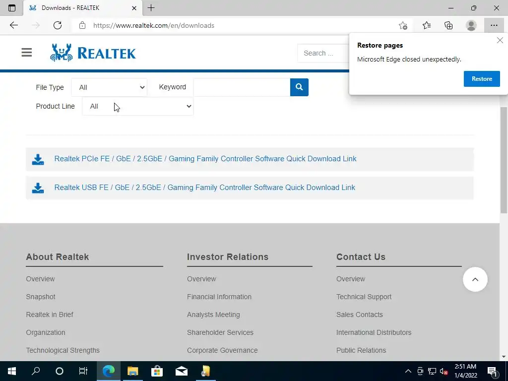Click the page vertical scrollbar thumb
The height and width of the screenshot is (381, 508).
click(504, 160)
